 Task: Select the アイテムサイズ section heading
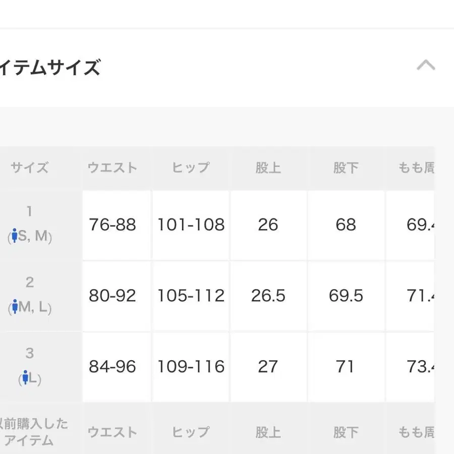(x=50, y=67)
